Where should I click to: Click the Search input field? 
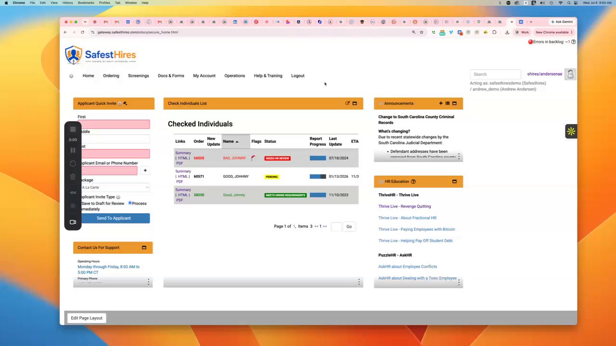[495, 74]
